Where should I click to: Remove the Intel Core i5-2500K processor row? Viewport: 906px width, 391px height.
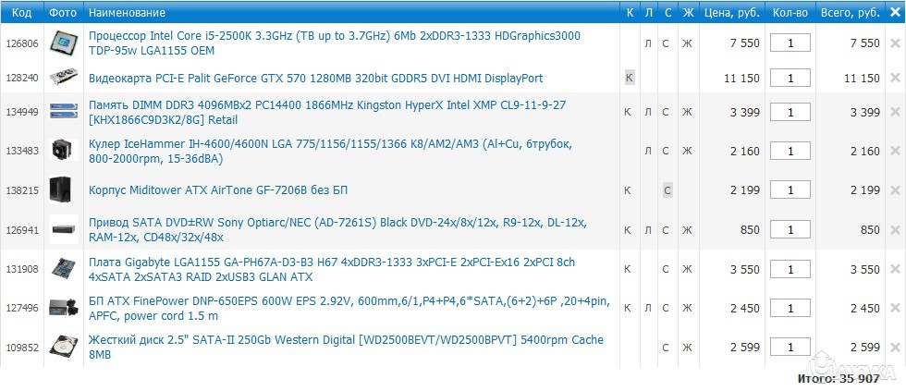[895, 43]
